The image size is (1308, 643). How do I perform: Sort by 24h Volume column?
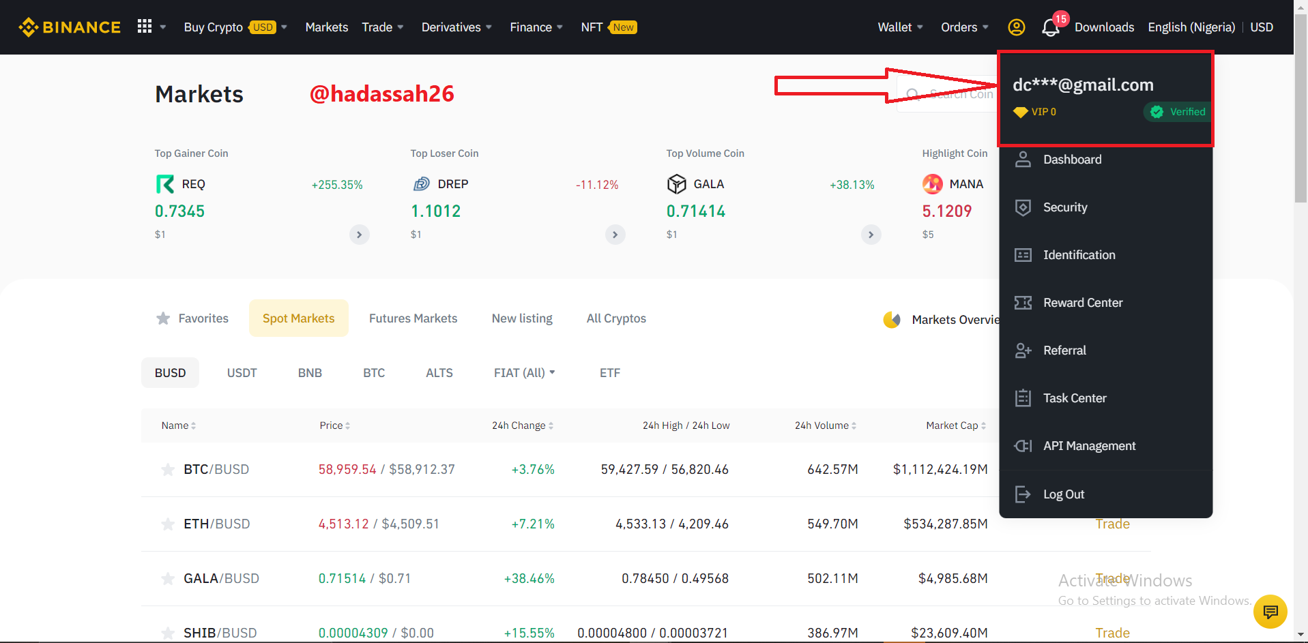826,425
